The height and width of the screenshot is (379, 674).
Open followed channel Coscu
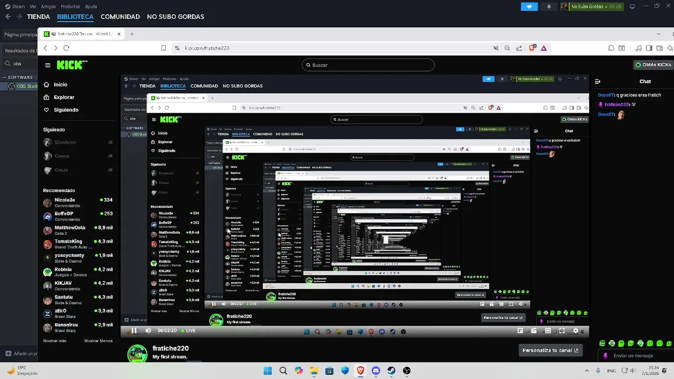coord(78,156)
